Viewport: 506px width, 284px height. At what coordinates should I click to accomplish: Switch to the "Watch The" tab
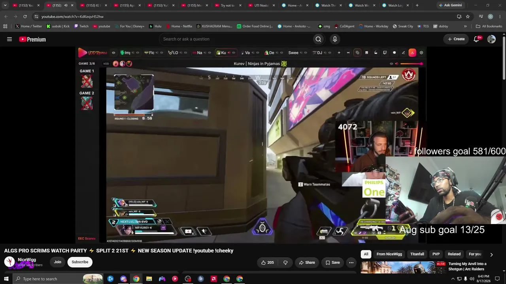[x=329, y=6]
